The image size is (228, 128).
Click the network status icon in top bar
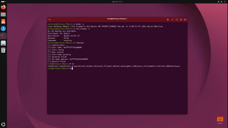coord(218,2)
